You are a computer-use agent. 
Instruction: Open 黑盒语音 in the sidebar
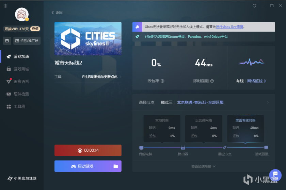pyautogui.click(x=22, y=81)
